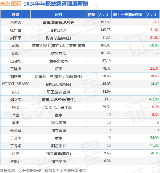Click the salary value 58.46
Viewport: 160px width, 173px height.
pos(106,76)
